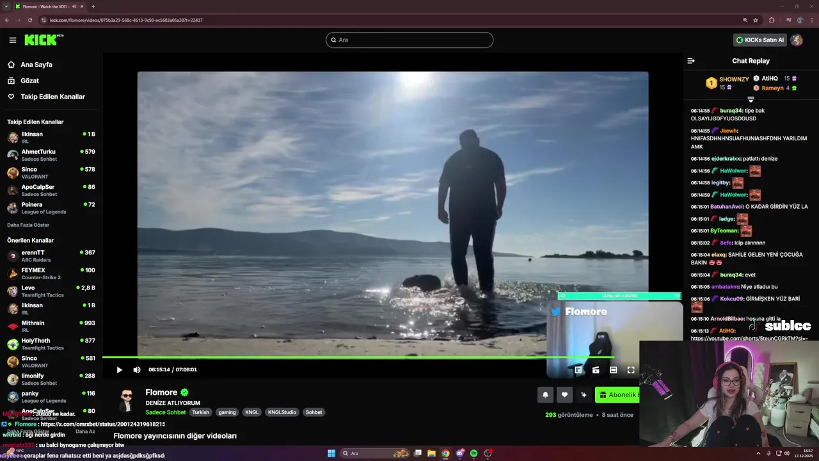Open Takip Edilen Kanallar
Viewport: 819px width, 461px height.
(x=52, y=97)
